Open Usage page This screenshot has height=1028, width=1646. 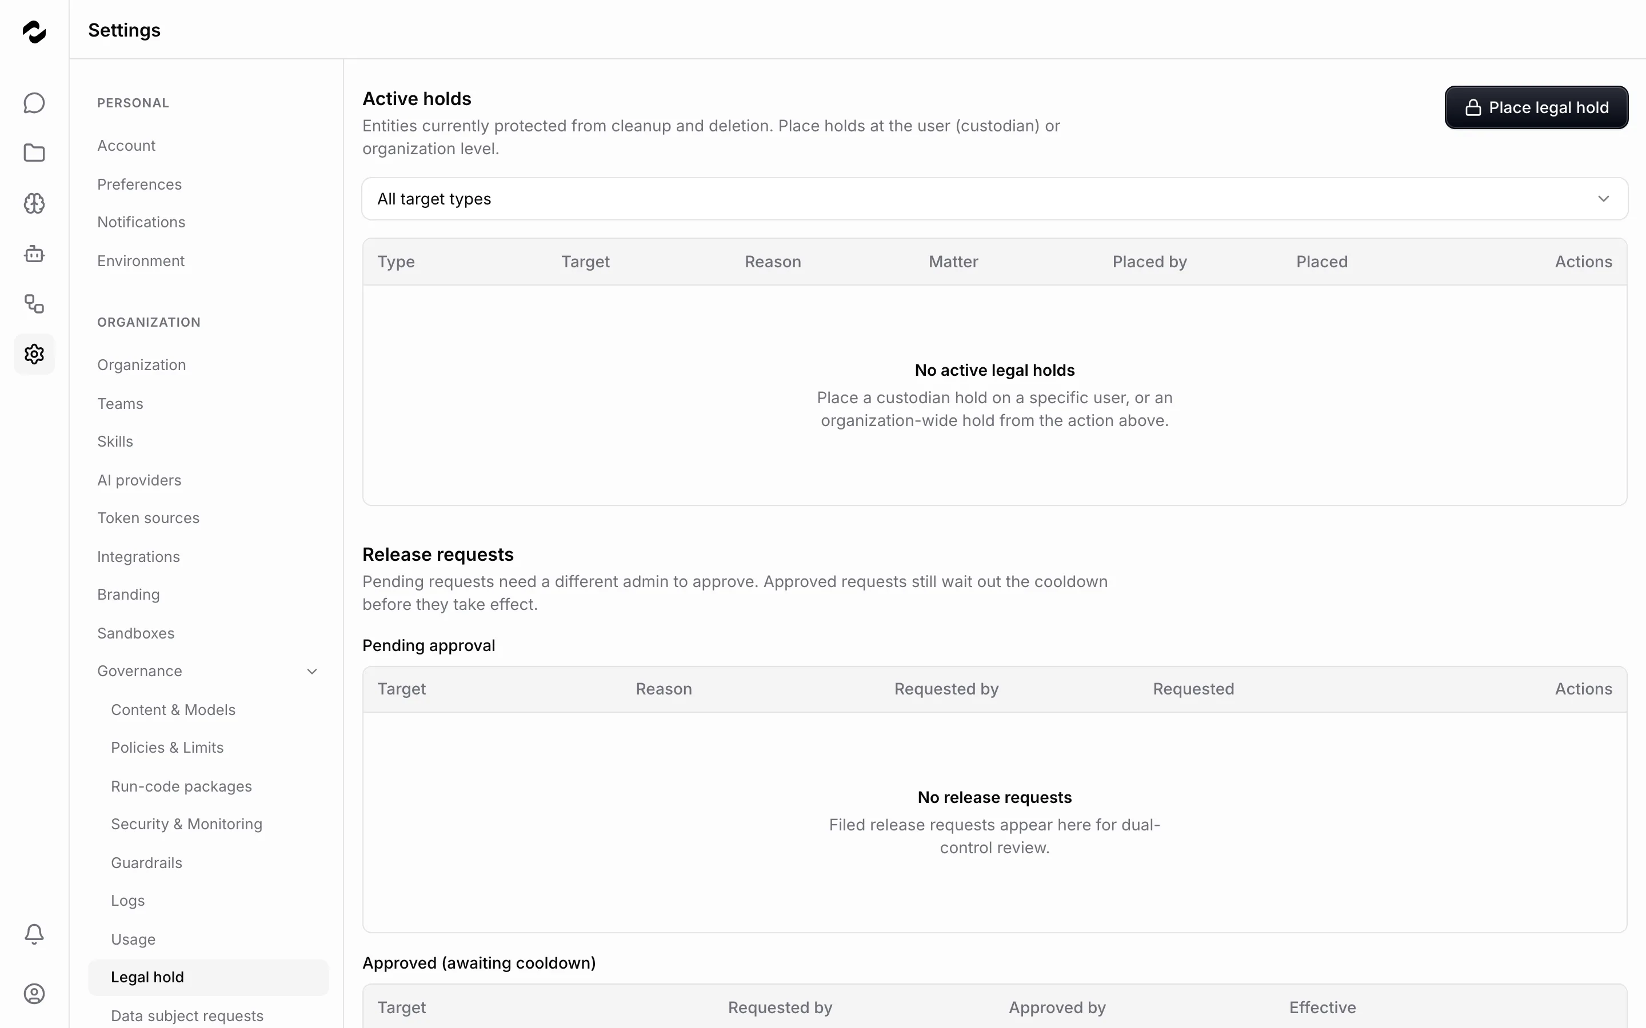pyautogui.click(x=133, y=939)
